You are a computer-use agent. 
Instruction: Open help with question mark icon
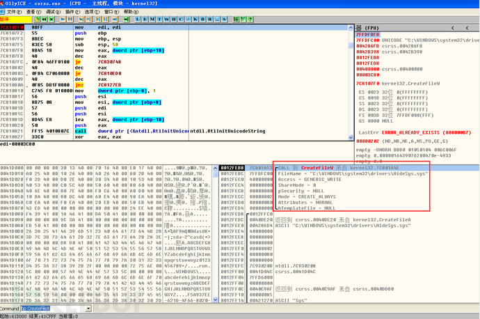[250, 20]
